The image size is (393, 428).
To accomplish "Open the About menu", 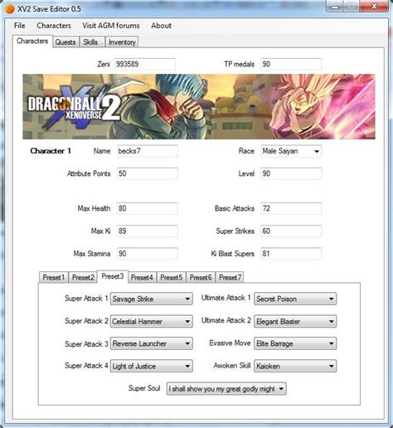I will click(161, 26).
